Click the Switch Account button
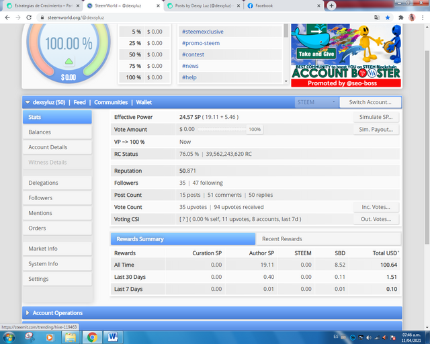Screen dimensions: 430x344 [x=370, y=102]
